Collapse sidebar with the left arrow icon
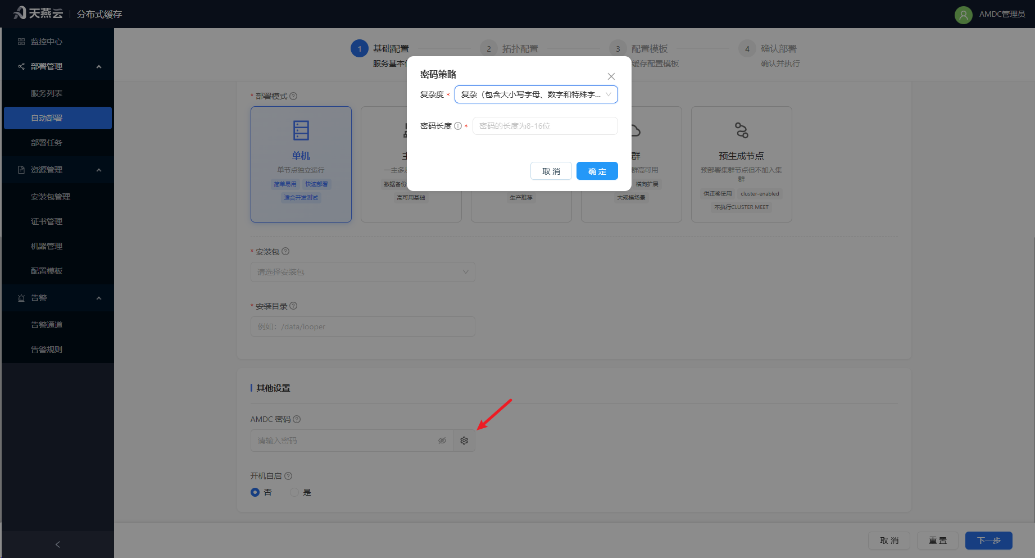 tap(57, 545)
